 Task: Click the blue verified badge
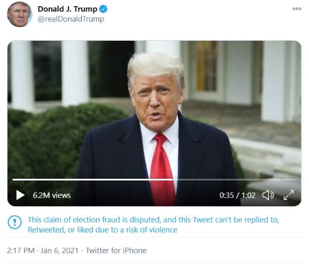[x=103, y=9]
